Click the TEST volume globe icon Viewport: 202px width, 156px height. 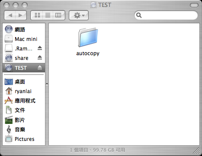pos(9,68)
